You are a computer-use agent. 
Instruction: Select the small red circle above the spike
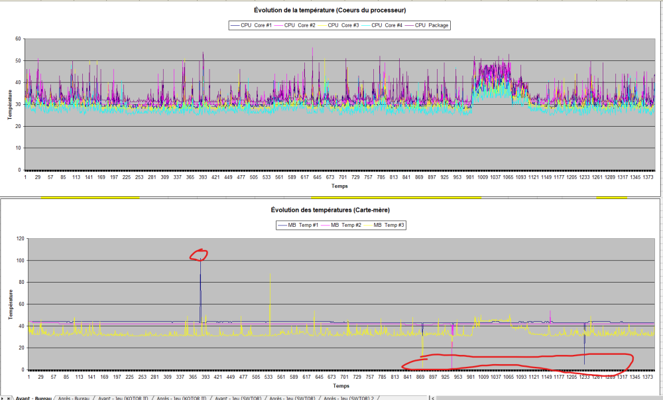(x=199, y=254)
